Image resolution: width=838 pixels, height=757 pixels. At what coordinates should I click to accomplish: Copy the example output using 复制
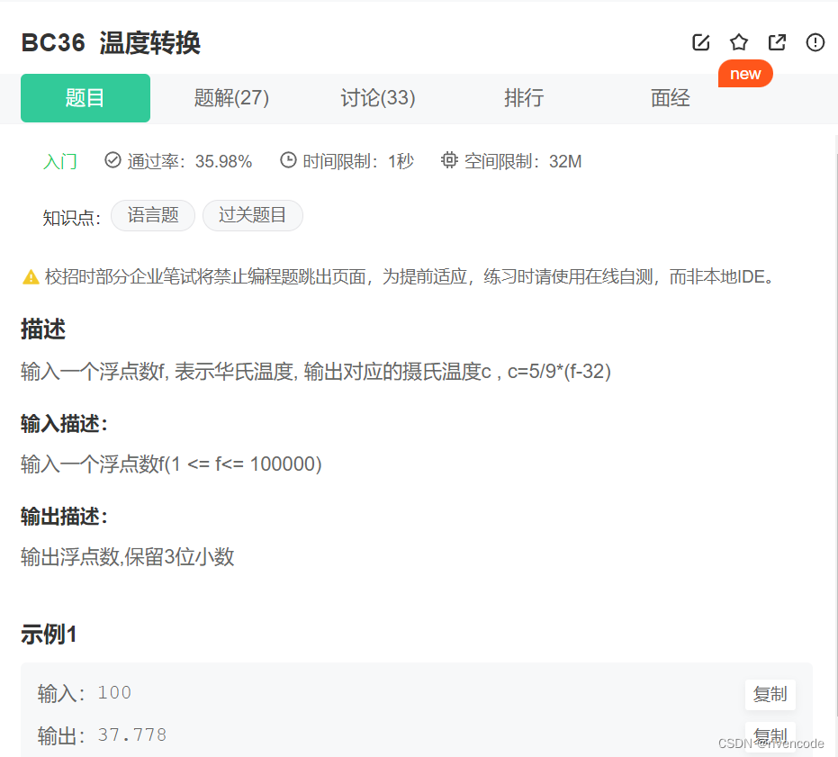tap(770, 734)
